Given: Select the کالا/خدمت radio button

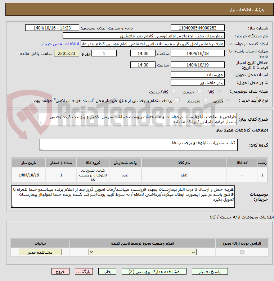Looking at the screenshot, I should tap(174, 91).
